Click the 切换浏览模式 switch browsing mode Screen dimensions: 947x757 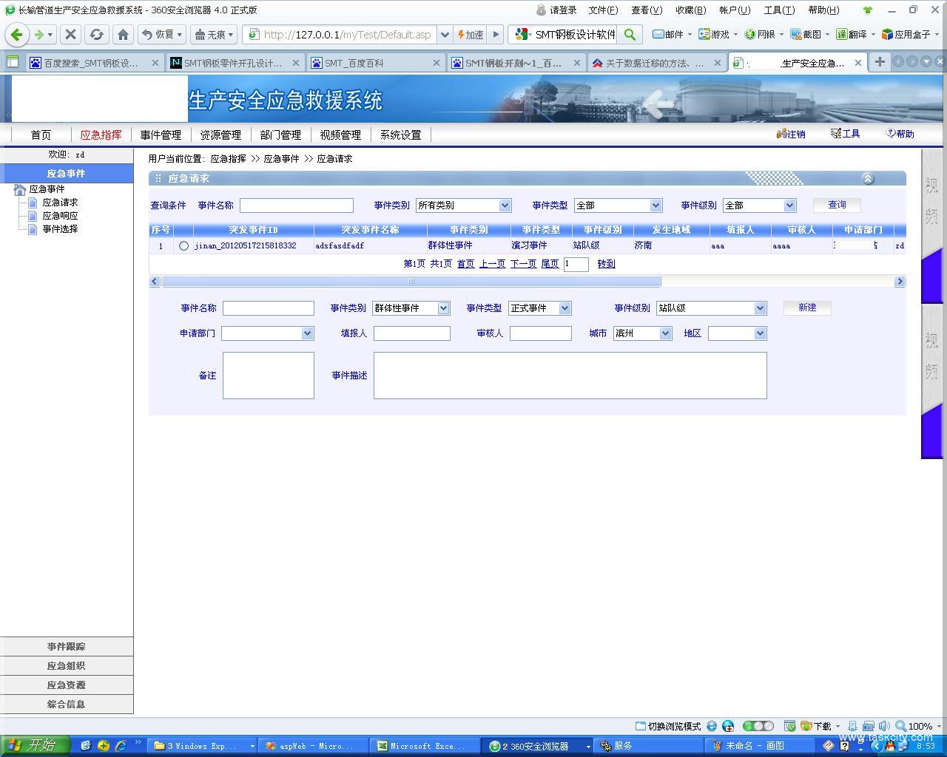(x=668, y=726)
